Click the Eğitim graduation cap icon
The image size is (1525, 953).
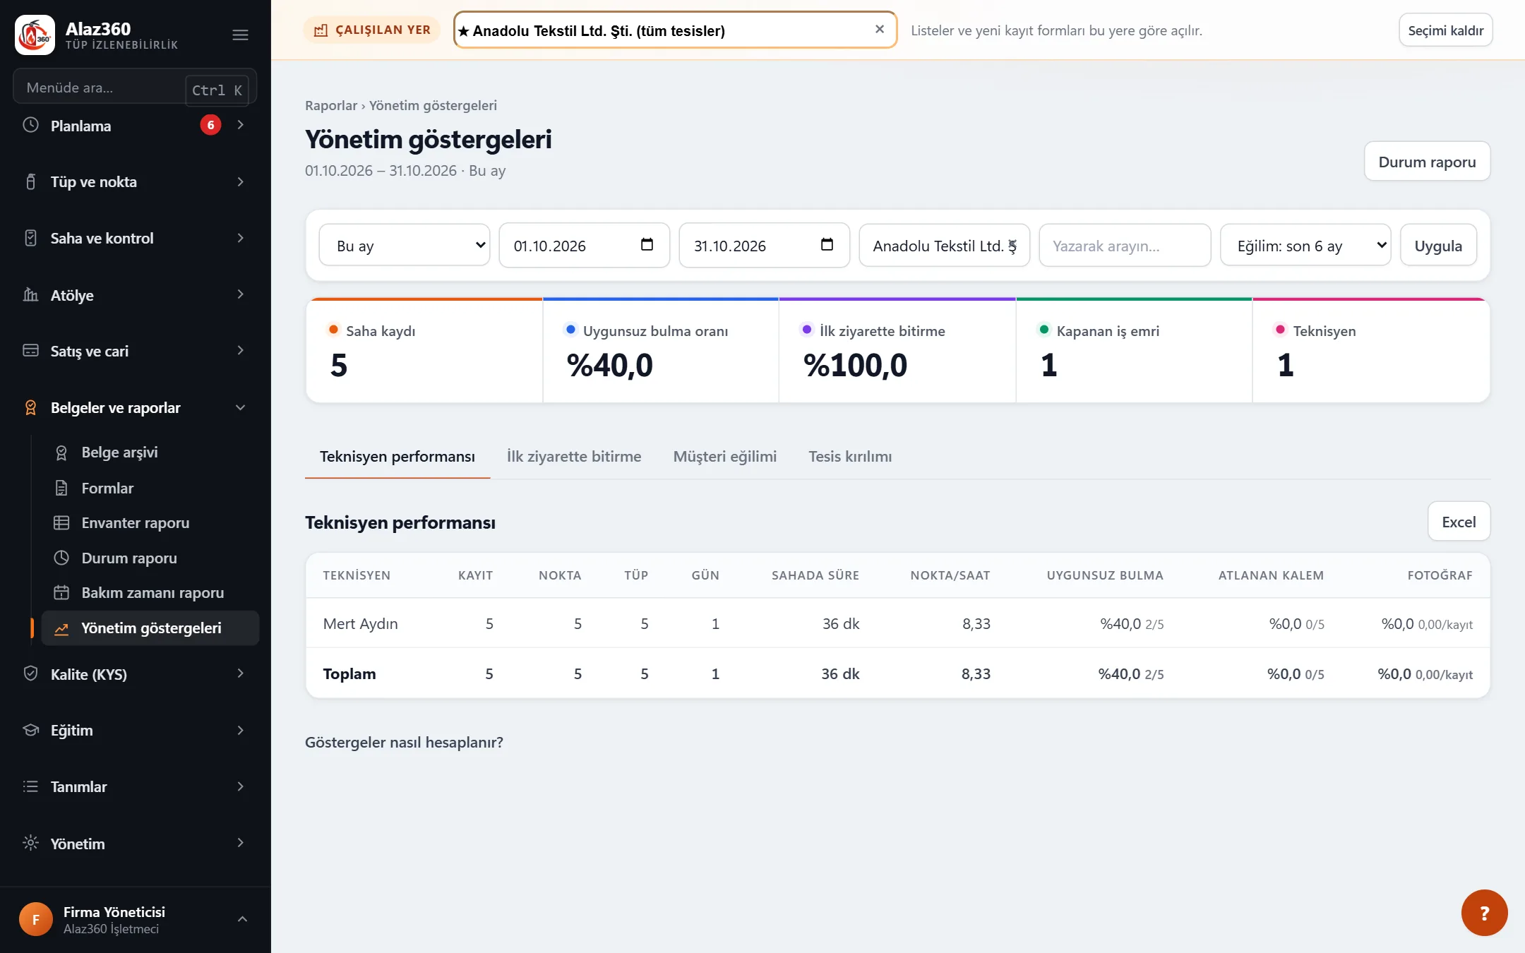point(30,730)
